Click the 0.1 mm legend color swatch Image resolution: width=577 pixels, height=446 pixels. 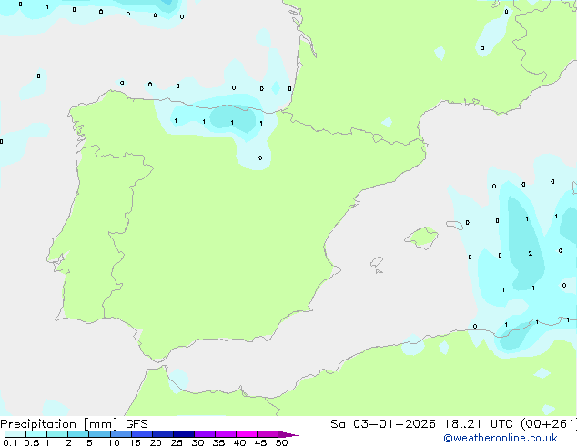tap(15, 434)
